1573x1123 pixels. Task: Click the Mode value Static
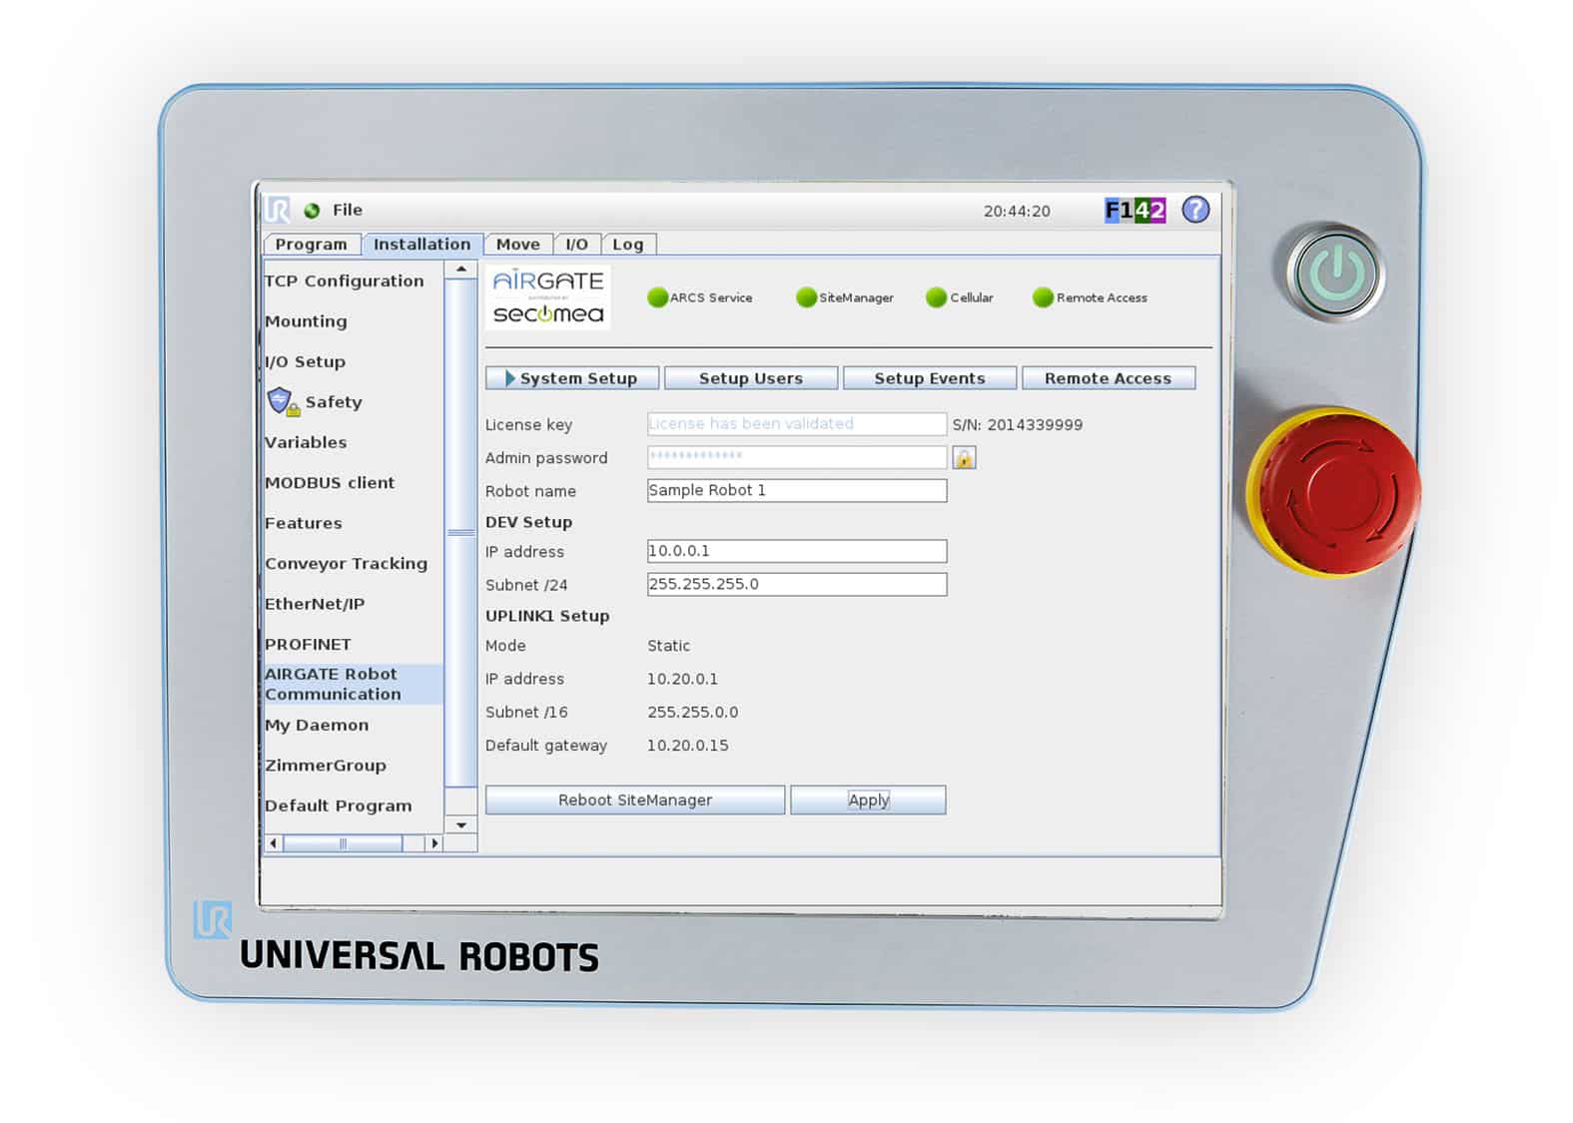click(668, 646)
